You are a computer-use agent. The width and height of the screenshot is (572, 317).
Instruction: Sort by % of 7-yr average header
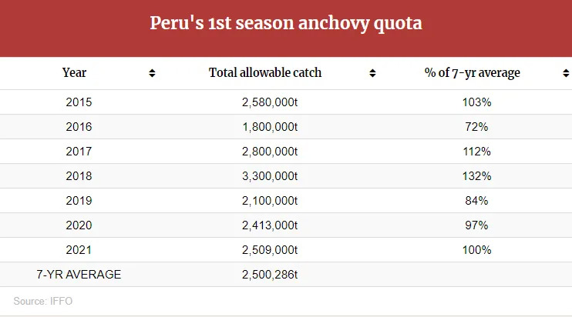click(472, 73)
